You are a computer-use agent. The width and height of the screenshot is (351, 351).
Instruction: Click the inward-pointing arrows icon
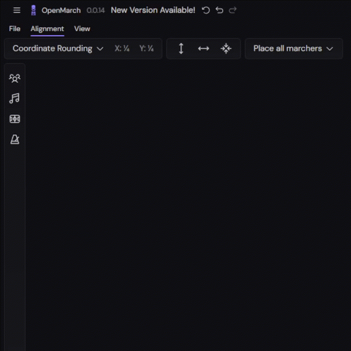tap(226, 49)
